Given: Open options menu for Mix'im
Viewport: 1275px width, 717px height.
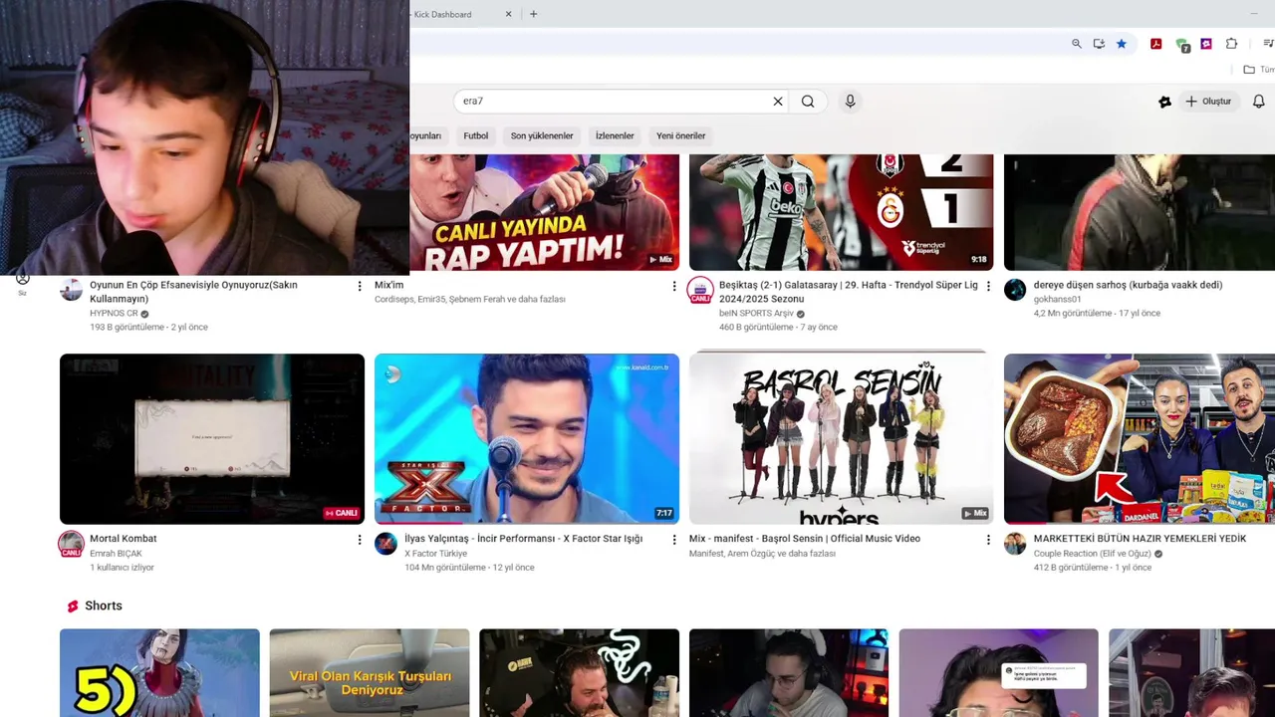Looking at the screenshot, I should 674,286.
